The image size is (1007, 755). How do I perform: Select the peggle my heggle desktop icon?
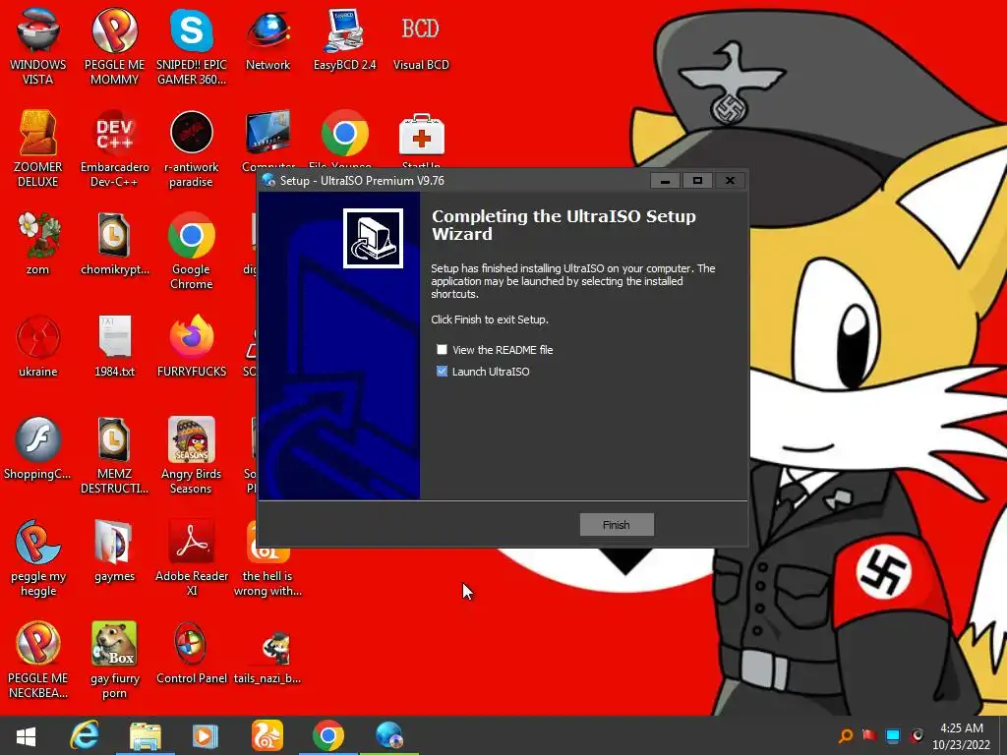click(38, 557)
